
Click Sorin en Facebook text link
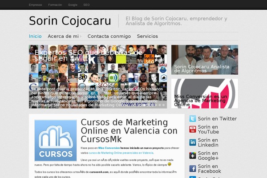(210, 169)
